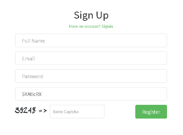
Task: Click the Sign Up heading
Action: 91,15
